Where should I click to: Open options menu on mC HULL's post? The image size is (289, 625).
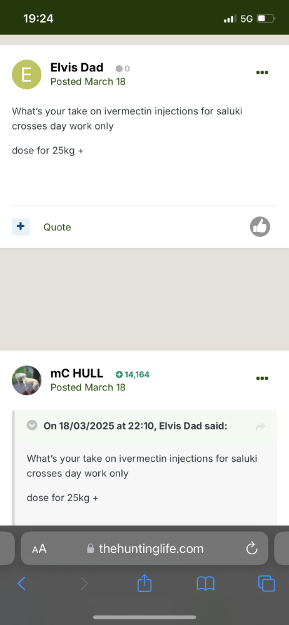[x=262, y=379]
